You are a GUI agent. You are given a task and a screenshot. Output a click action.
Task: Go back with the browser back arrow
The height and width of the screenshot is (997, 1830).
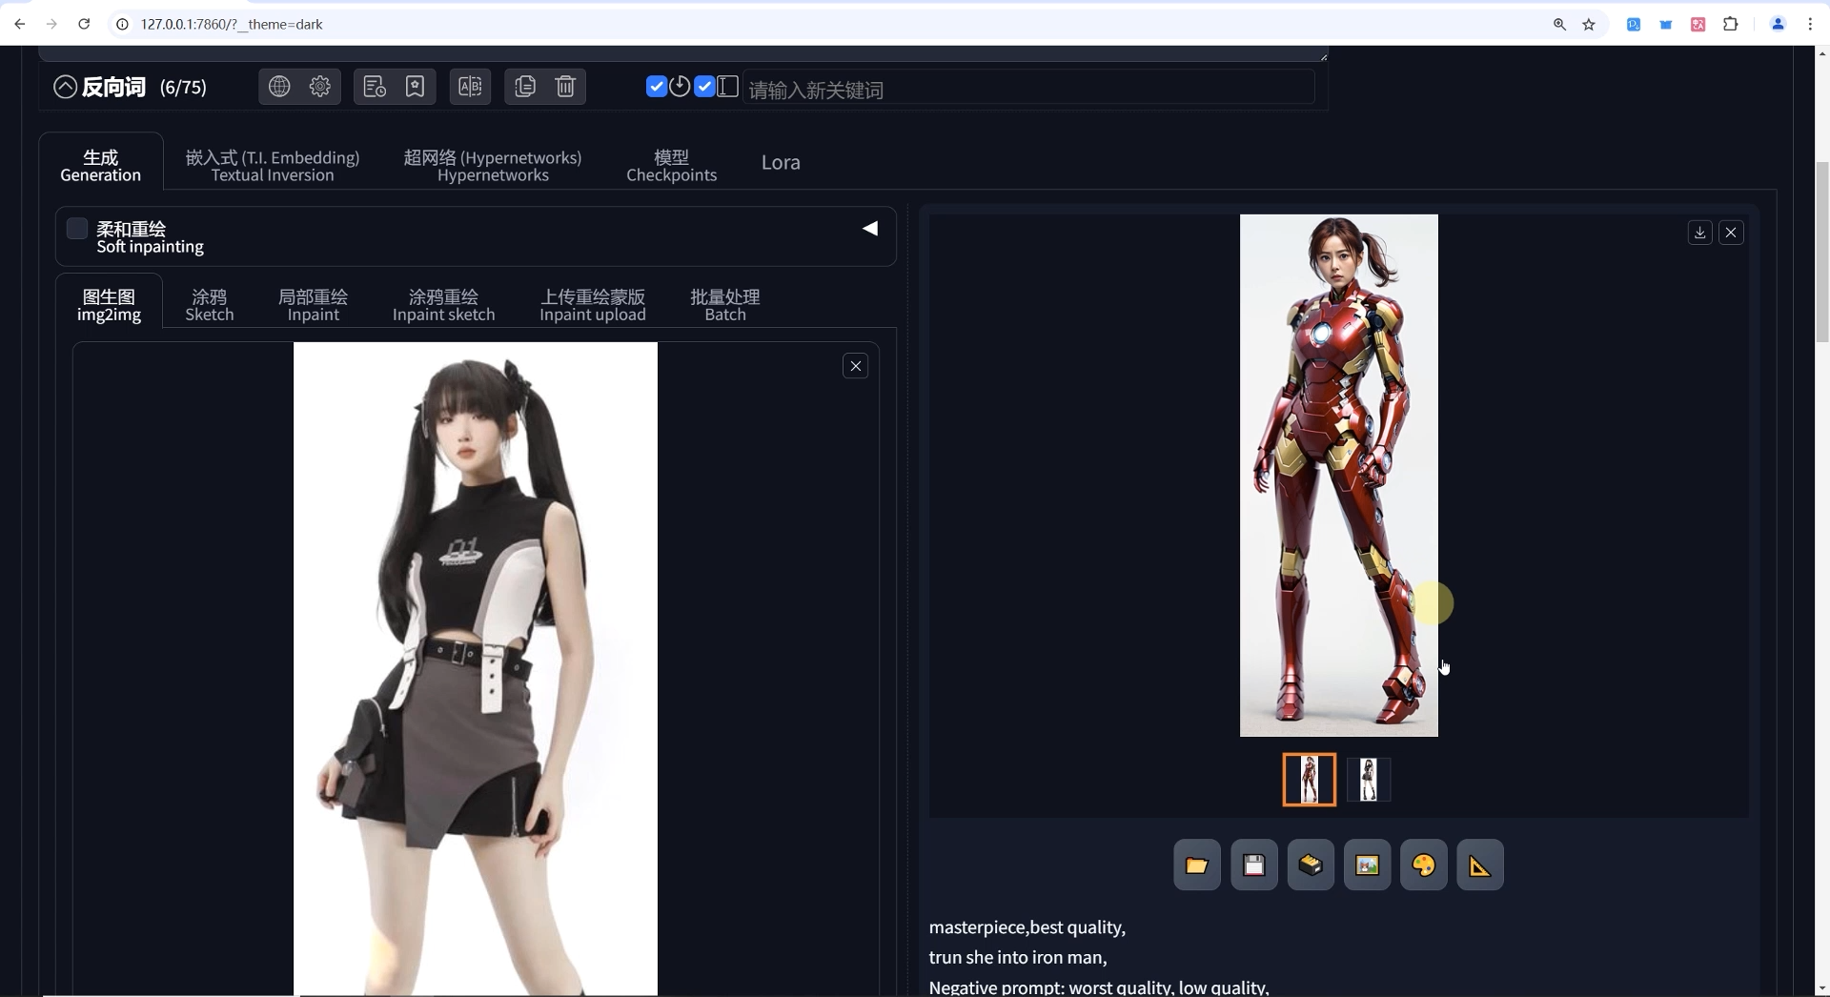[x=19, y=24]
